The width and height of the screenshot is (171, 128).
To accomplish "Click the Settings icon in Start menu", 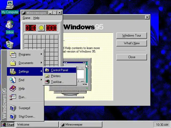I will click(13, 71).
